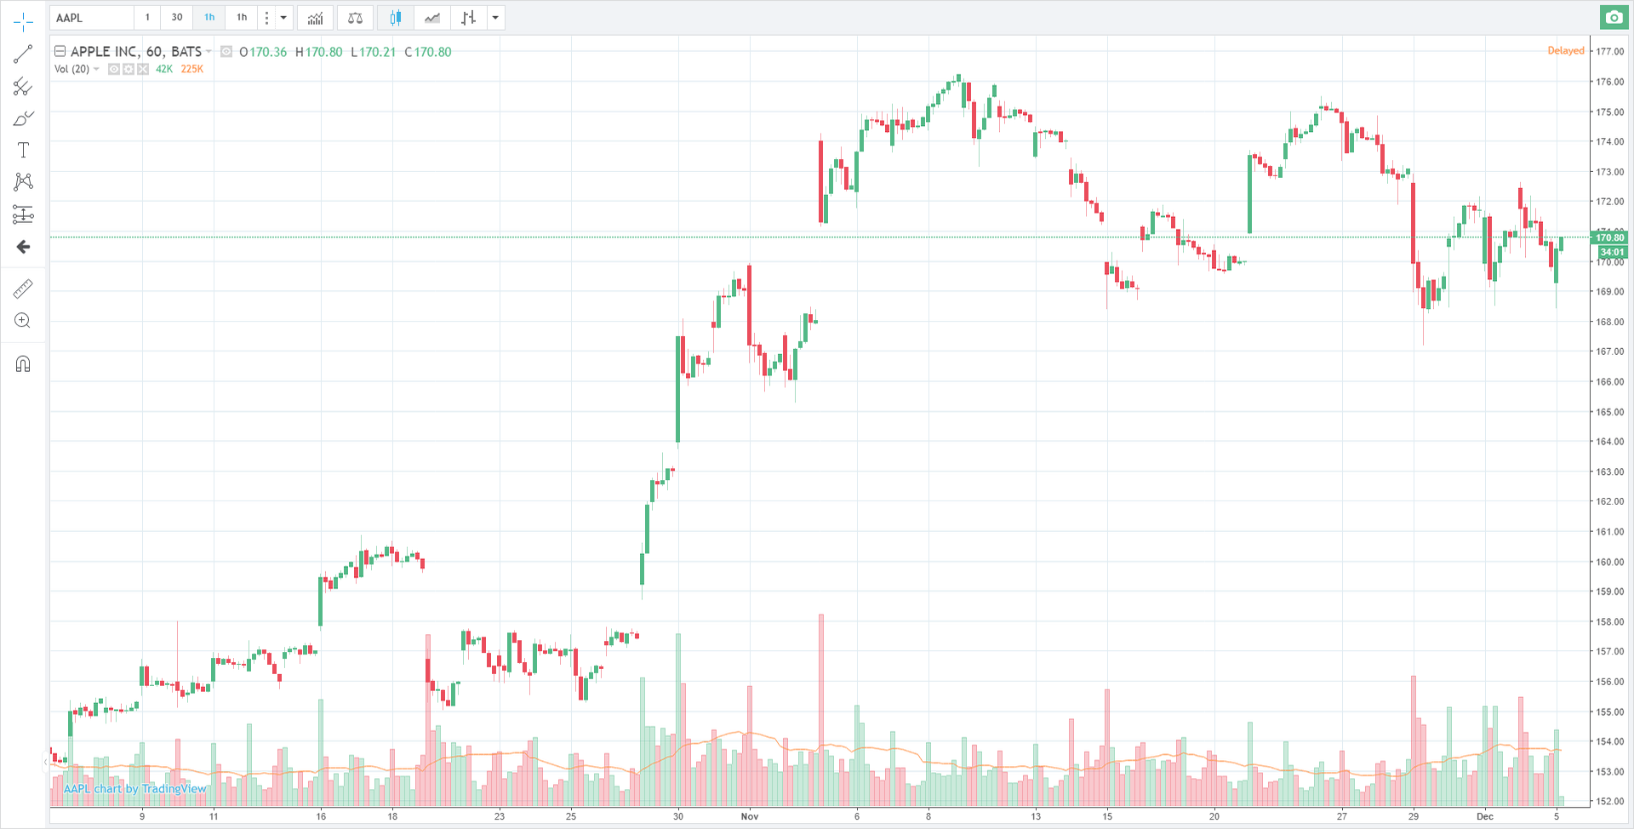Take a chart snapshot with camera button
The width and height of the screenshot is (1634, 829).
click(1614, 18)
